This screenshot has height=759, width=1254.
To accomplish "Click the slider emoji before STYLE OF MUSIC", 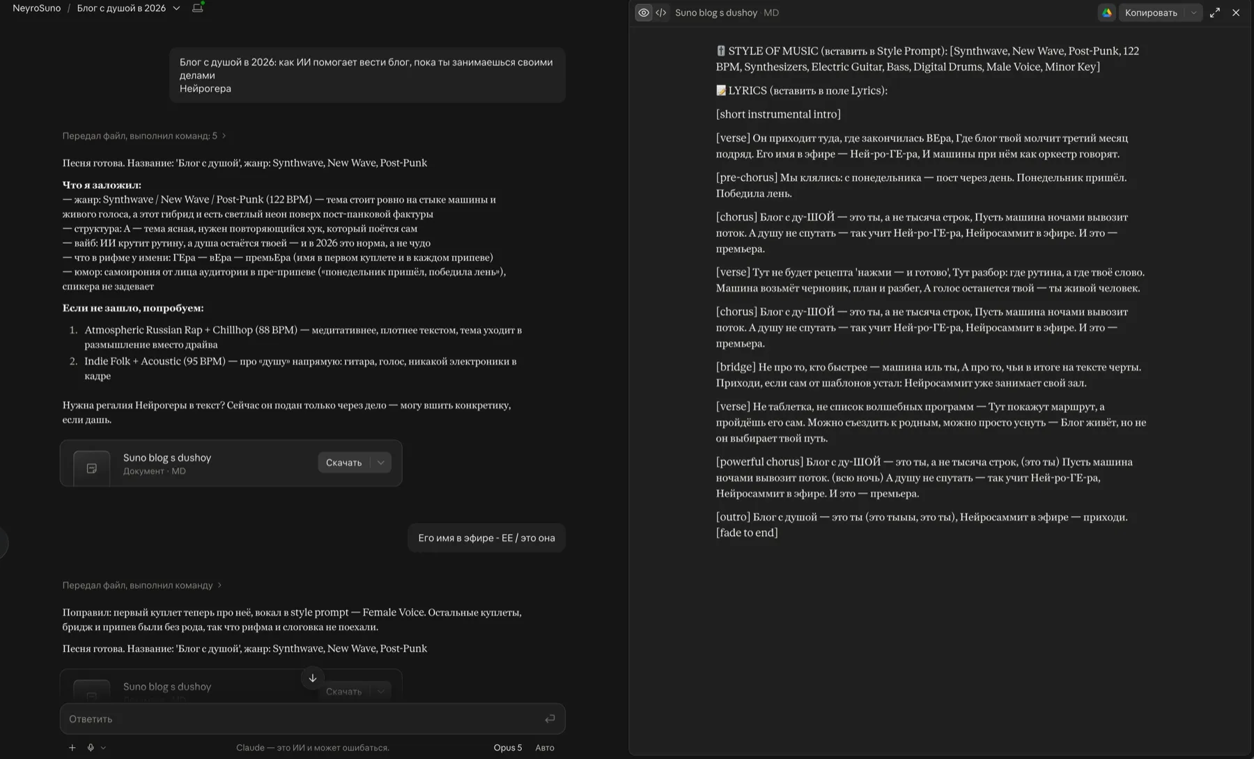I will 721,51.
